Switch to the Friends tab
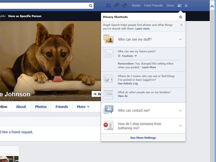 62,107
